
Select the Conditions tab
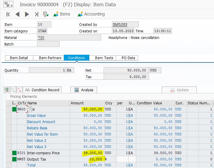coord(77,58)
